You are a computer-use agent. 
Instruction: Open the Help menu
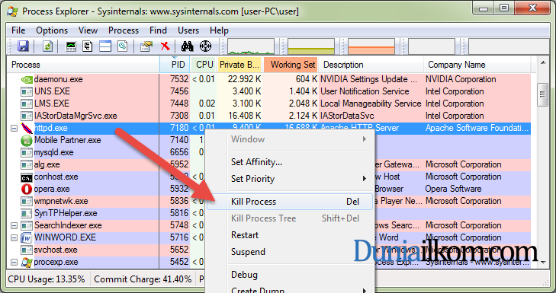pos(219,30)
